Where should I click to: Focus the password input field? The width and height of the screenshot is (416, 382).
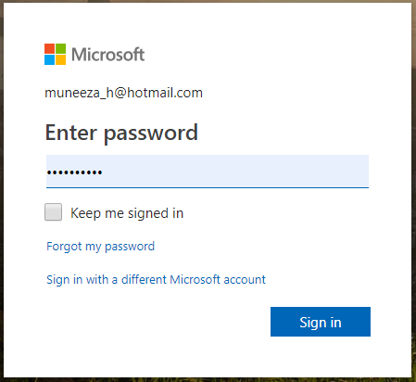click(x=208, y=172)
